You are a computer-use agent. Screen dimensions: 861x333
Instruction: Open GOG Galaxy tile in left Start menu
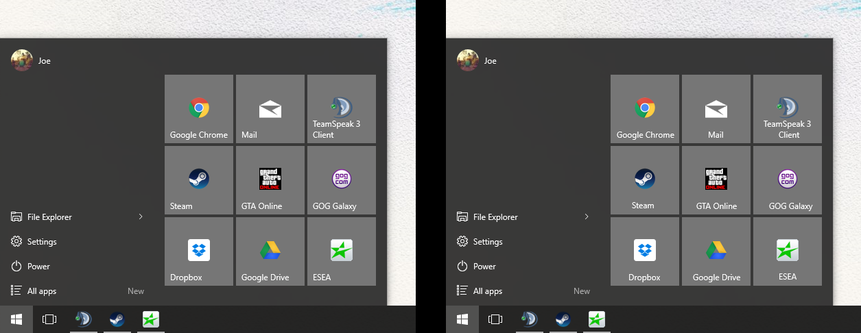(342, 180)
